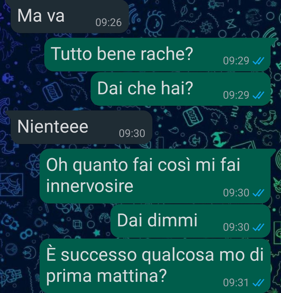281x293 pixels.
Task: Tap the word 'rache?' in the sent message
Action: [x=167, y=54]
